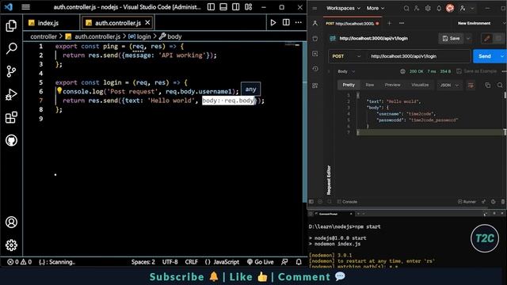This screenshot has width=507, height=285.
Task: Close the auth.controller.js tab
Action: (147, 23)
